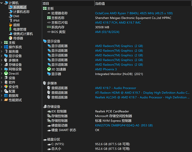Click the 当前值 column header
This screenshot has width=192, height=152.
click(101, 3)
